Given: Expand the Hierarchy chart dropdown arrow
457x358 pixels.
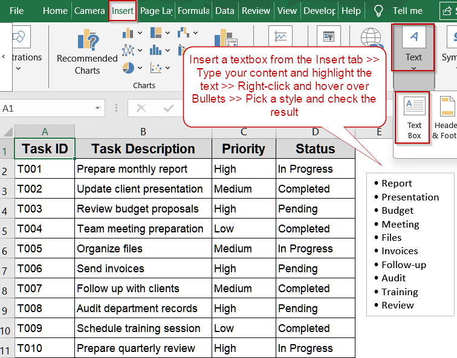Looking at the screenshot, I should tap(167, 33).
